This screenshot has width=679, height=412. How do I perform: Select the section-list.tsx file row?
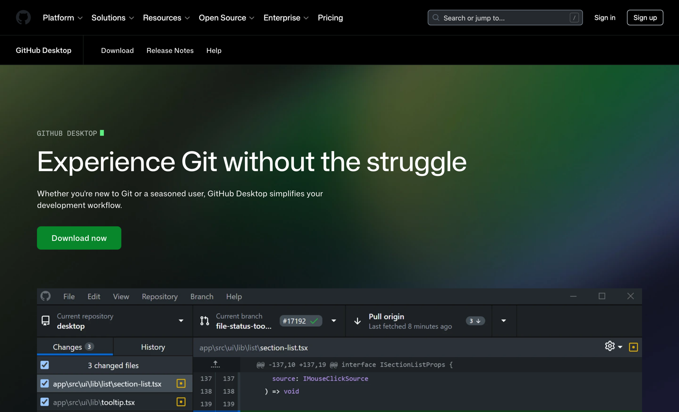[115, 383]
